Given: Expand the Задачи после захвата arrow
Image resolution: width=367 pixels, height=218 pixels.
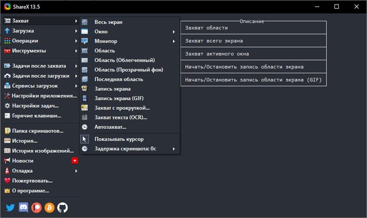Looking at the screenshot, I should (76, 66).
